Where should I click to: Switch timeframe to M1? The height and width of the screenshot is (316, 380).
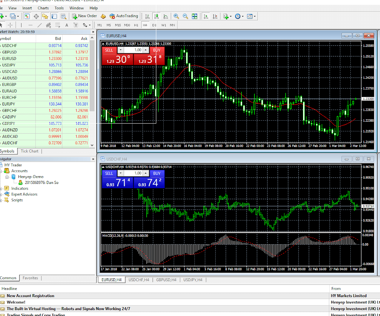(100, 25)
